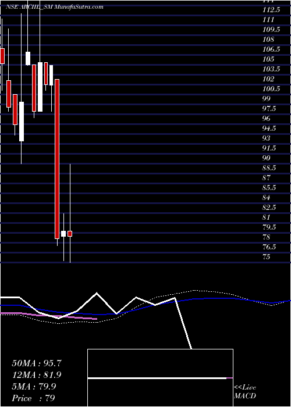Click the 87 price axis label
The height and width of the screenshot is (407, 291).
click(267, 178)
